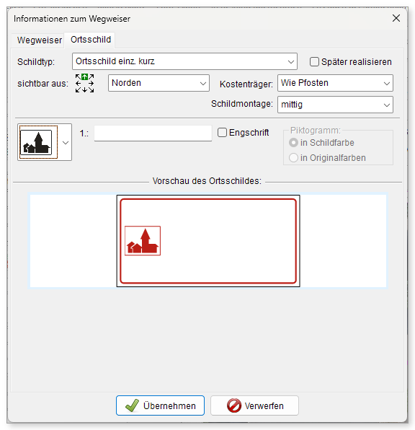Pick the north-east direction arrow
Screen dimensions: 415x430
(x=92, y=76)
